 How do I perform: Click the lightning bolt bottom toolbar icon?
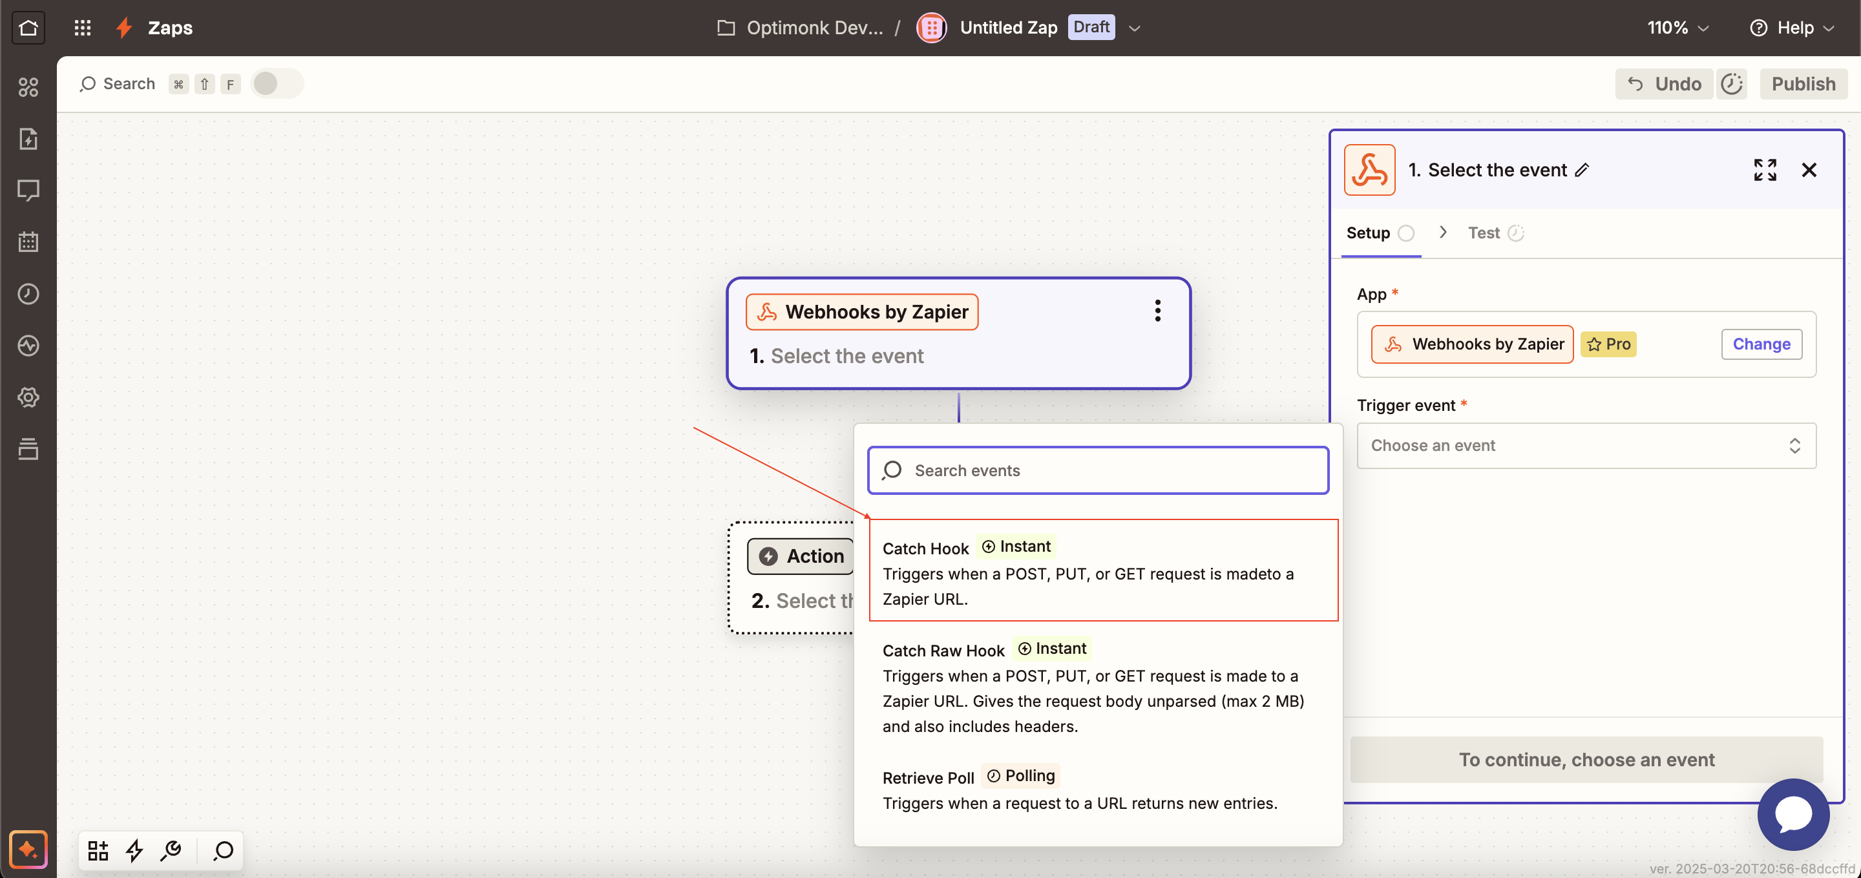pos(134,851)
